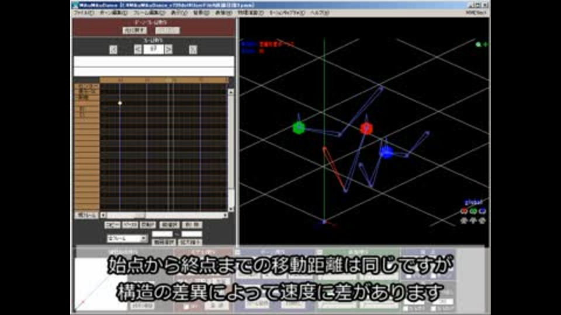Click the timeline vertical scrollbar up arrow

coord(231,92)
